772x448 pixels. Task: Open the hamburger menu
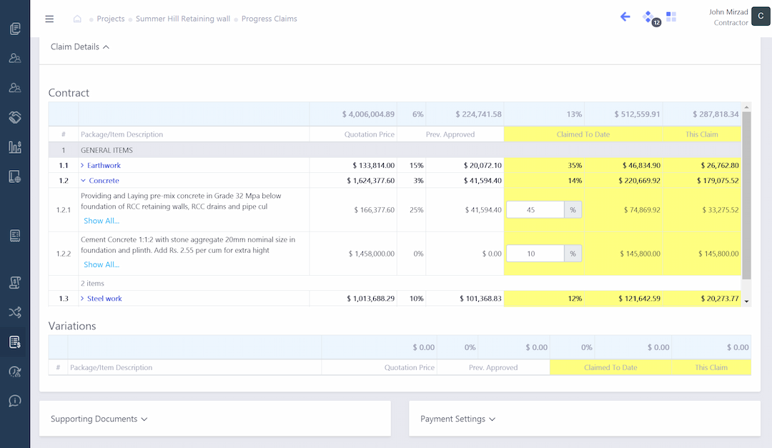click(49, 19)
